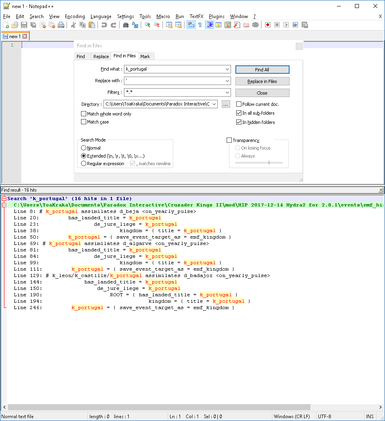This screenshot has width=385, height=421.
Task: Collapse the Search "k_portugal" results tree
Action: 4,199
